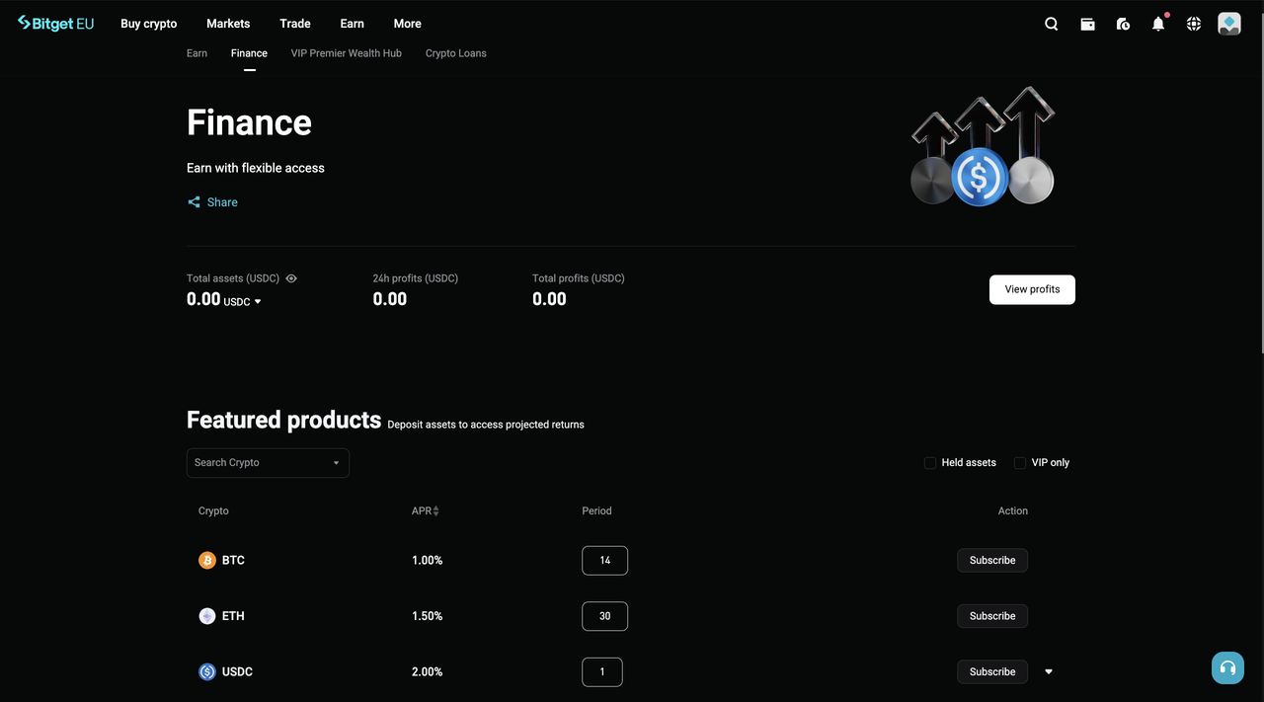Click the Action column header

[1013, 511]
